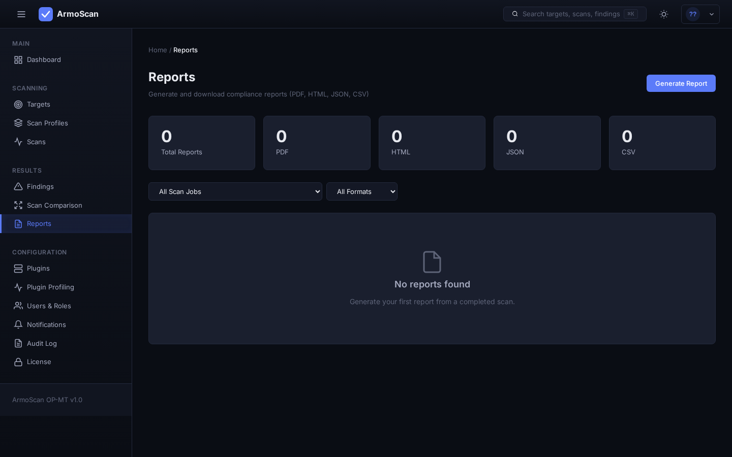Go to Plugin Profiling
Screen dimensions: 732x457
(x=66, y=287)
